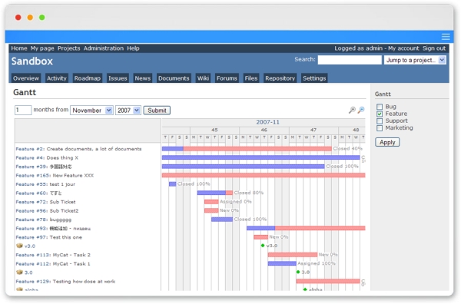
Task: Click the zoom out magnifier icon
Action: pos(361,110)
